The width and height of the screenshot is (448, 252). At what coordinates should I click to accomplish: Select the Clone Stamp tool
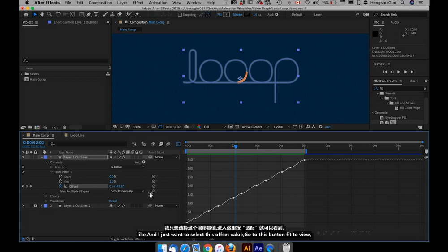(112, 14)
